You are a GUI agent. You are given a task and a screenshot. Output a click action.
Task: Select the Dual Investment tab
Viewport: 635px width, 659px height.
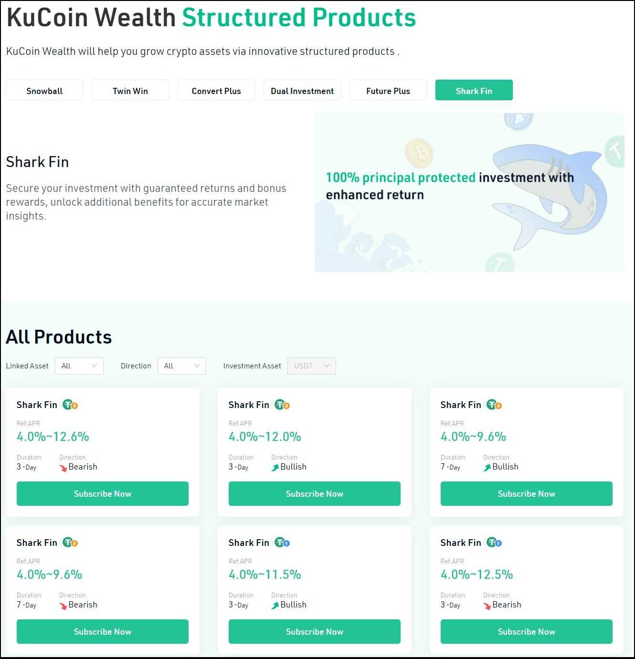[x=302, y=90]
